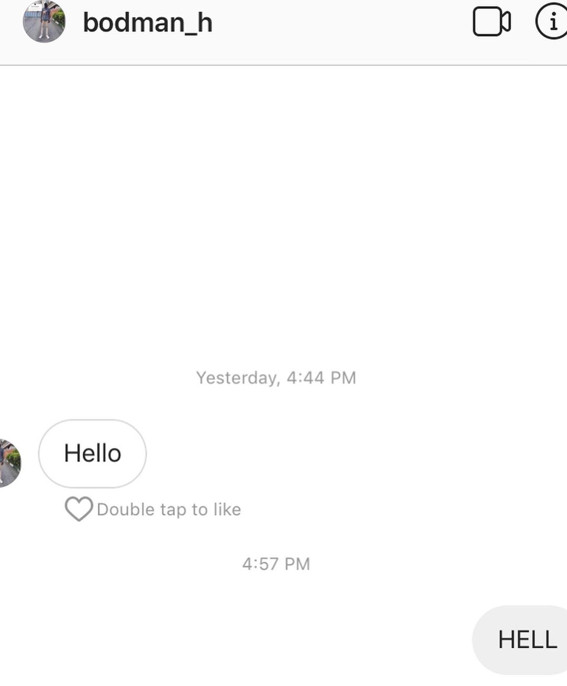Click the "Double tap to like" label
This screenshot has height=686, width=567.
pyautogui.click(x=169, y=510)
